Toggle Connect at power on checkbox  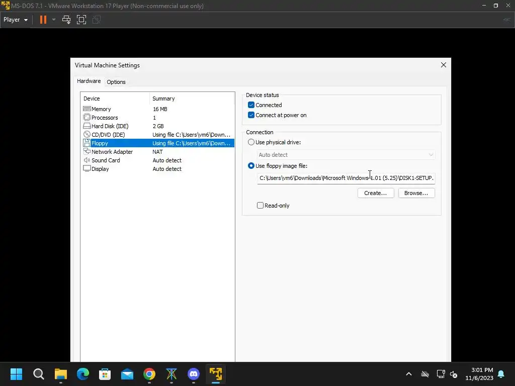tap(251, 115)
